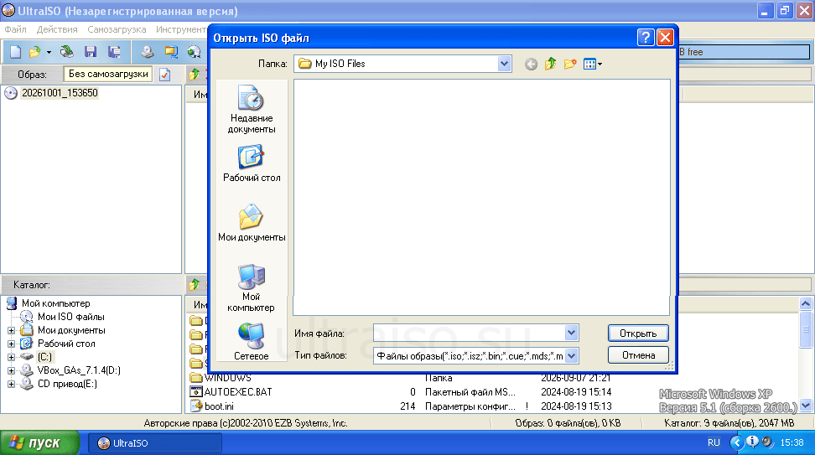Open the Самозагрузка menu
Viewport: 815px width, 455px height.
coord(117,29)
